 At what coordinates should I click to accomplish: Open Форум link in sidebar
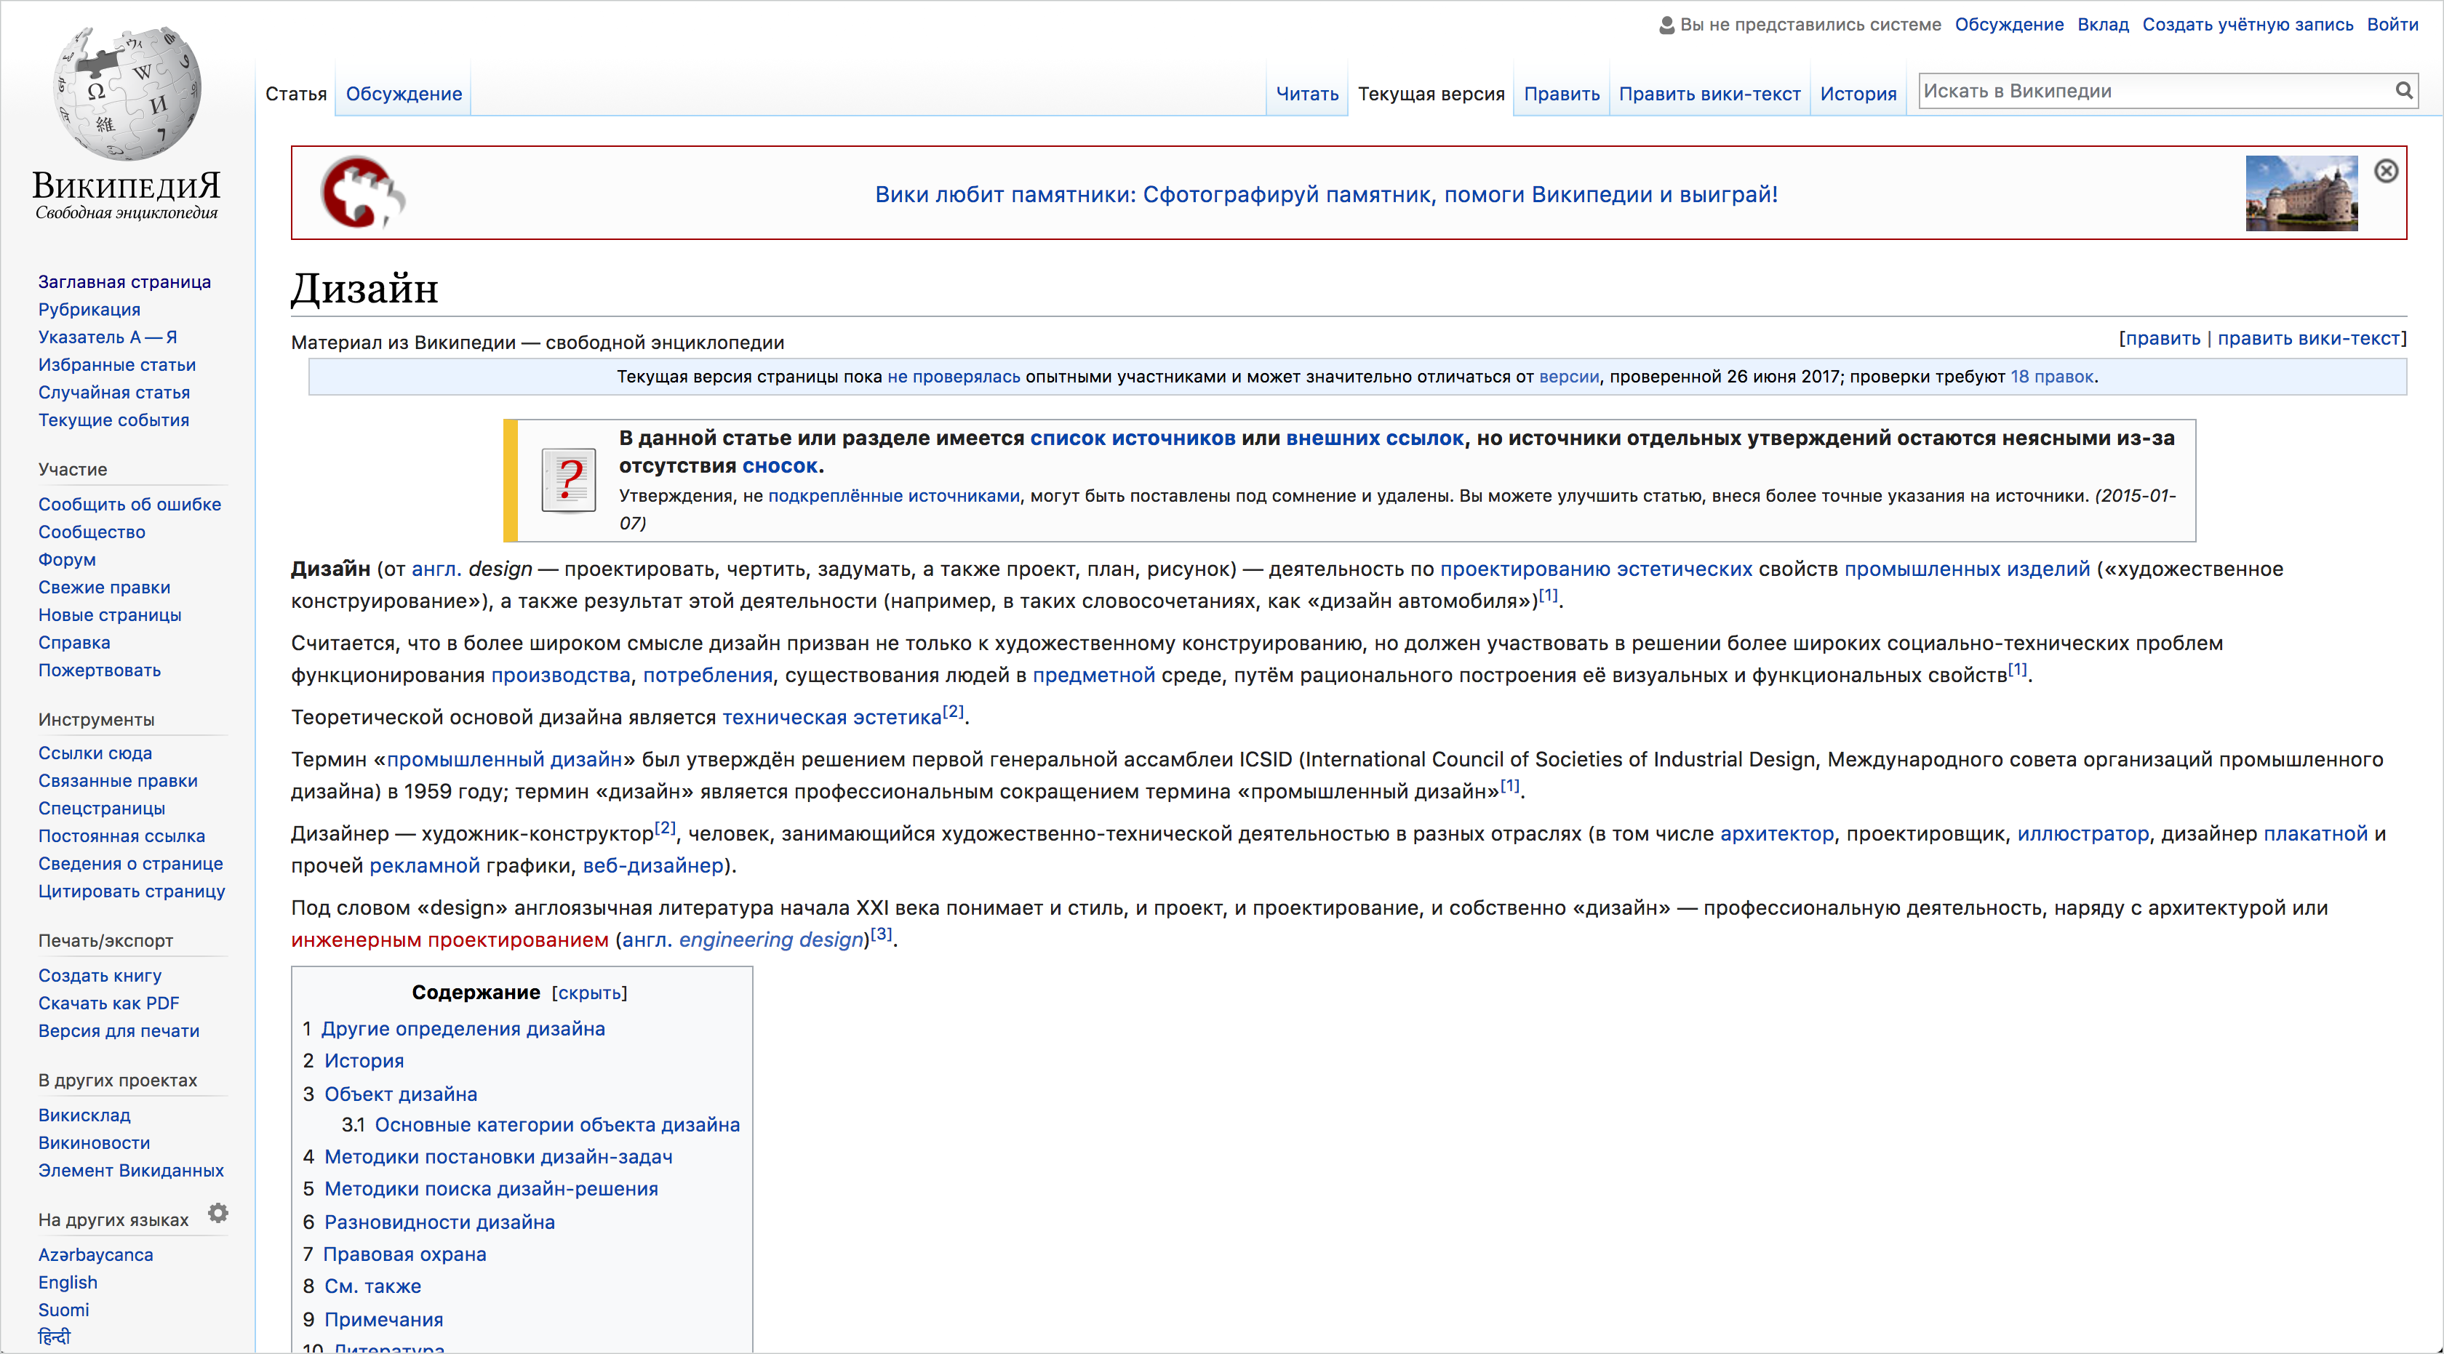[66, 559]
